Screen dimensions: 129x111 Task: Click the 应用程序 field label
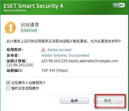(x=15, y=50)
